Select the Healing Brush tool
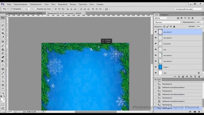The image size is (204, 115). point(3,42)
